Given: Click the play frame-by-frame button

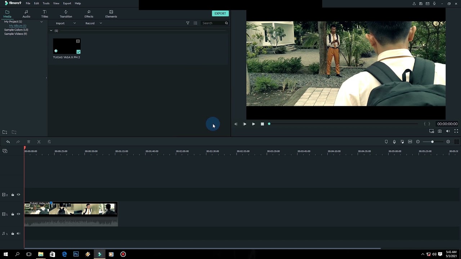Looking at the screenshot, I should click(245, 124).
